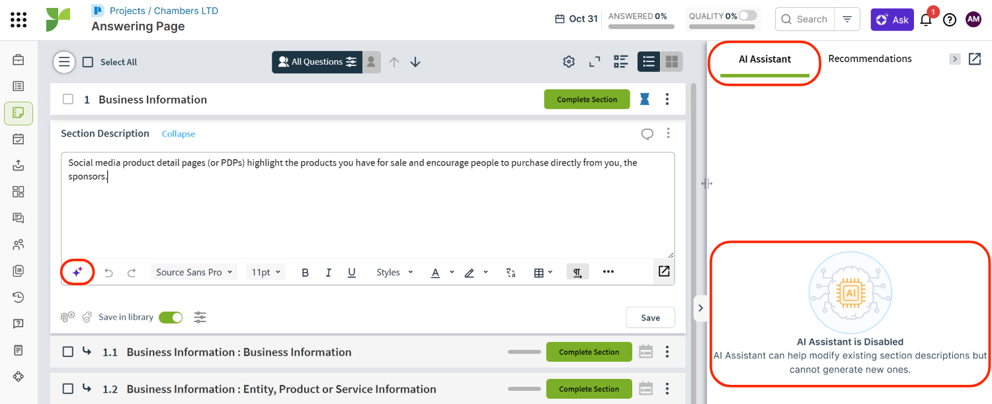992x404 pixels.
Task: Check the Business Information section checkbox
Action: pyautogui.click(x=67, y=100)
